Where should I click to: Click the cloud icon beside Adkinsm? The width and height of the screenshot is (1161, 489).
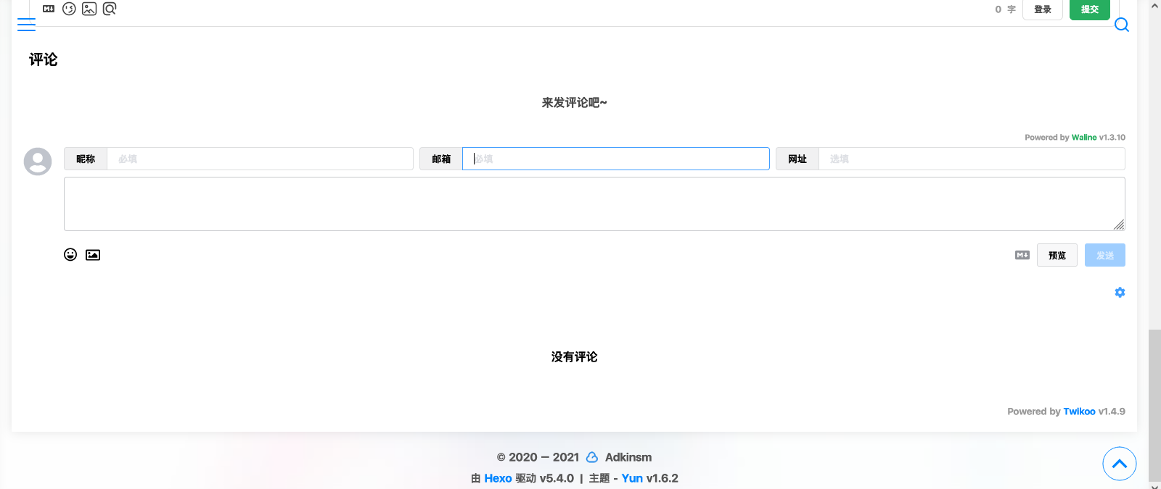click(x=592, y=457)
